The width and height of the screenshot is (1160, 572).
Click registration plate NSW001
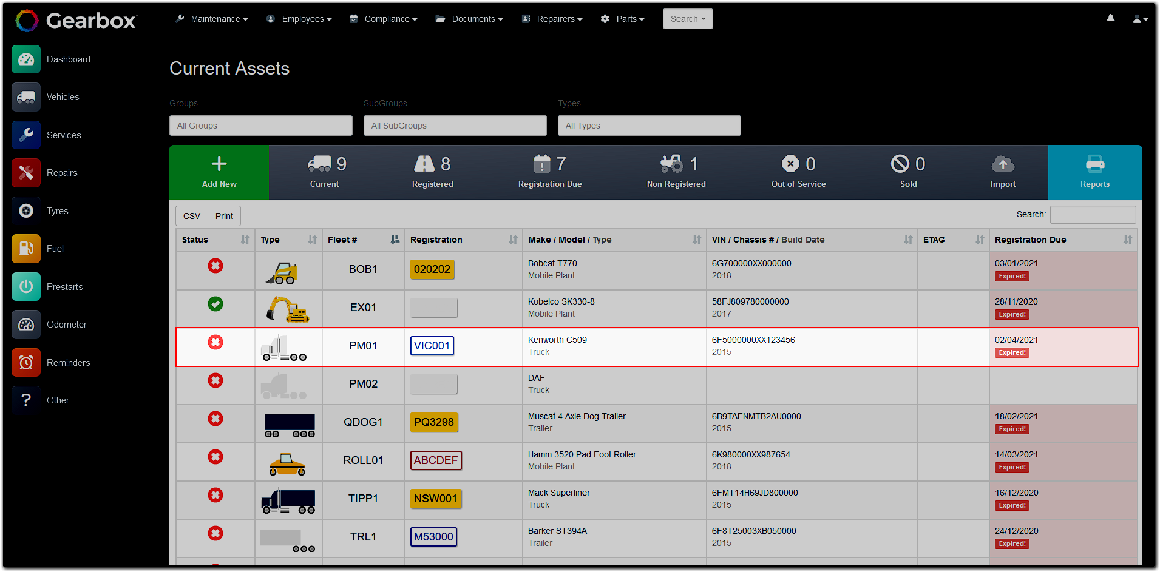point(436,499)
